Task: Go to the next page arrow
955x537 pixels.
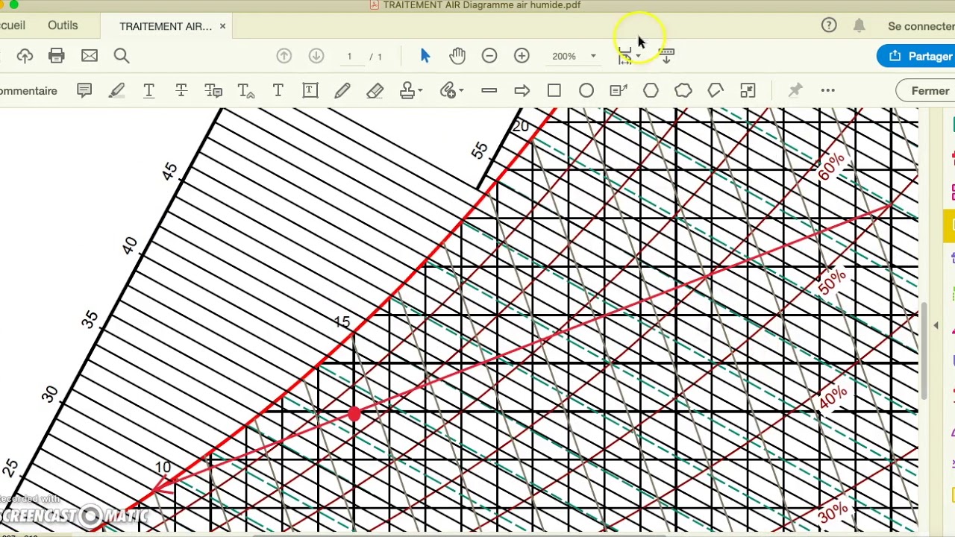Action: (316, 56)
